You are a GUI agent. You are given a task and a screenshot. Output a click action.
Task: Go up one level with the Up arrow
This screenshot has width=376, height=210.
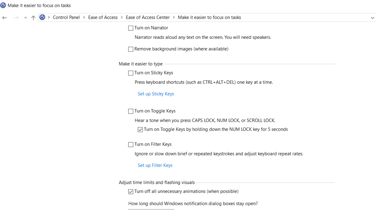(x=33, y=18)
